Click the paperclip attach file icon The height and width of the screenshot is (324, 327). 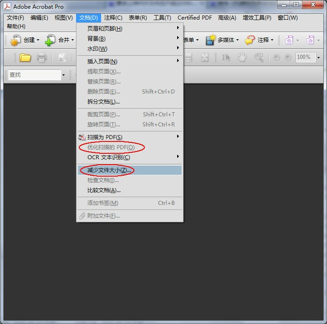(x=82, y=216)
